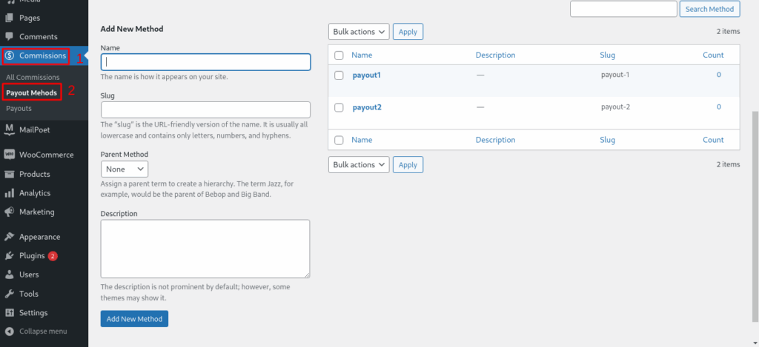Click the Marketing megaphone icon
This screenshot has width=759, height=347.
(x=10, y=212)
